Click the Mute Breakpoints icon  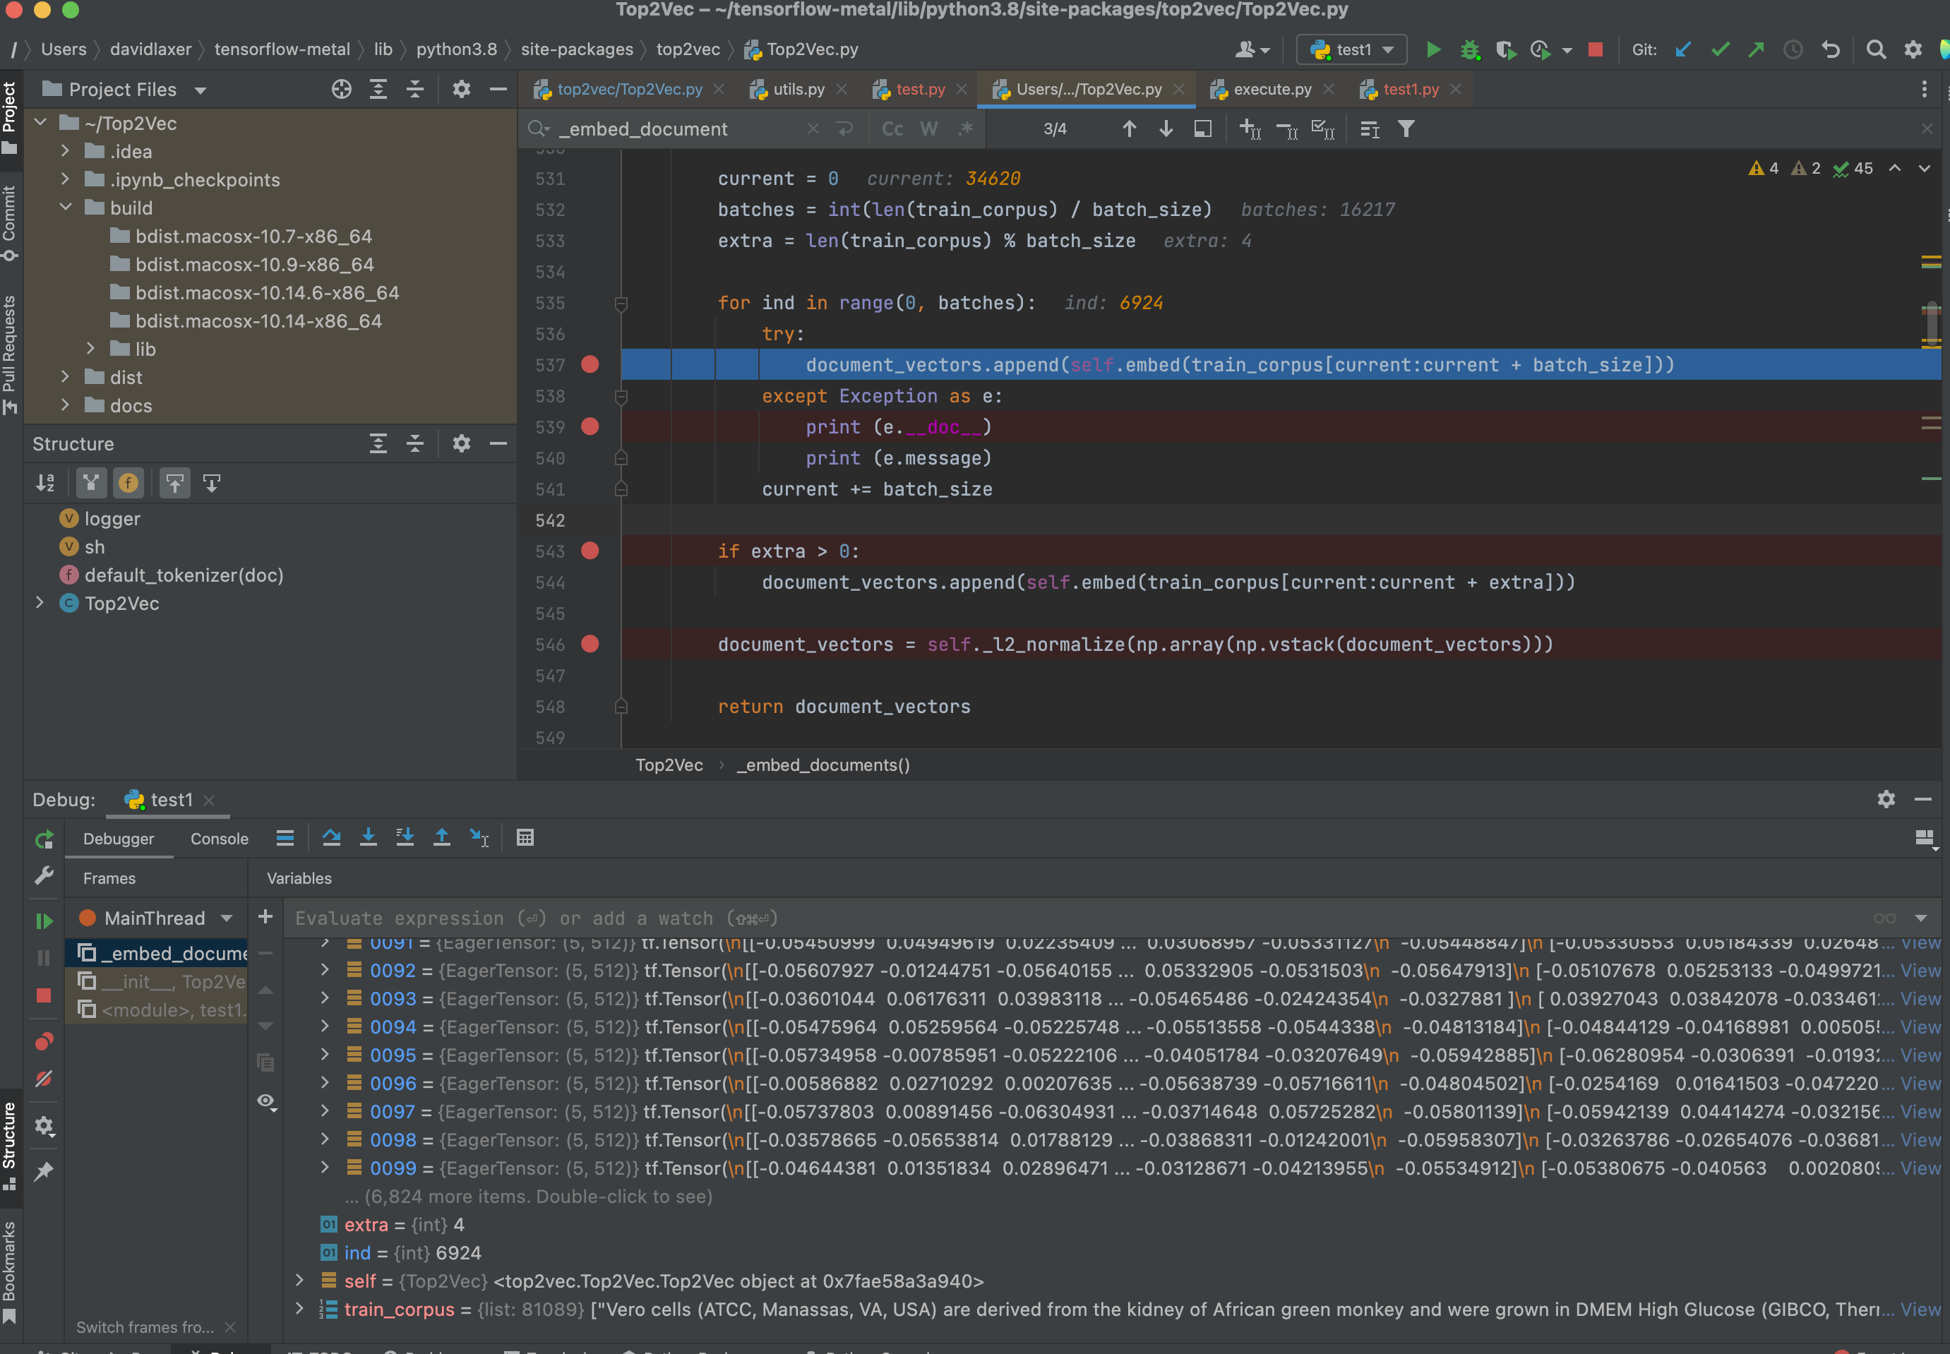(x=44, y=1079)
